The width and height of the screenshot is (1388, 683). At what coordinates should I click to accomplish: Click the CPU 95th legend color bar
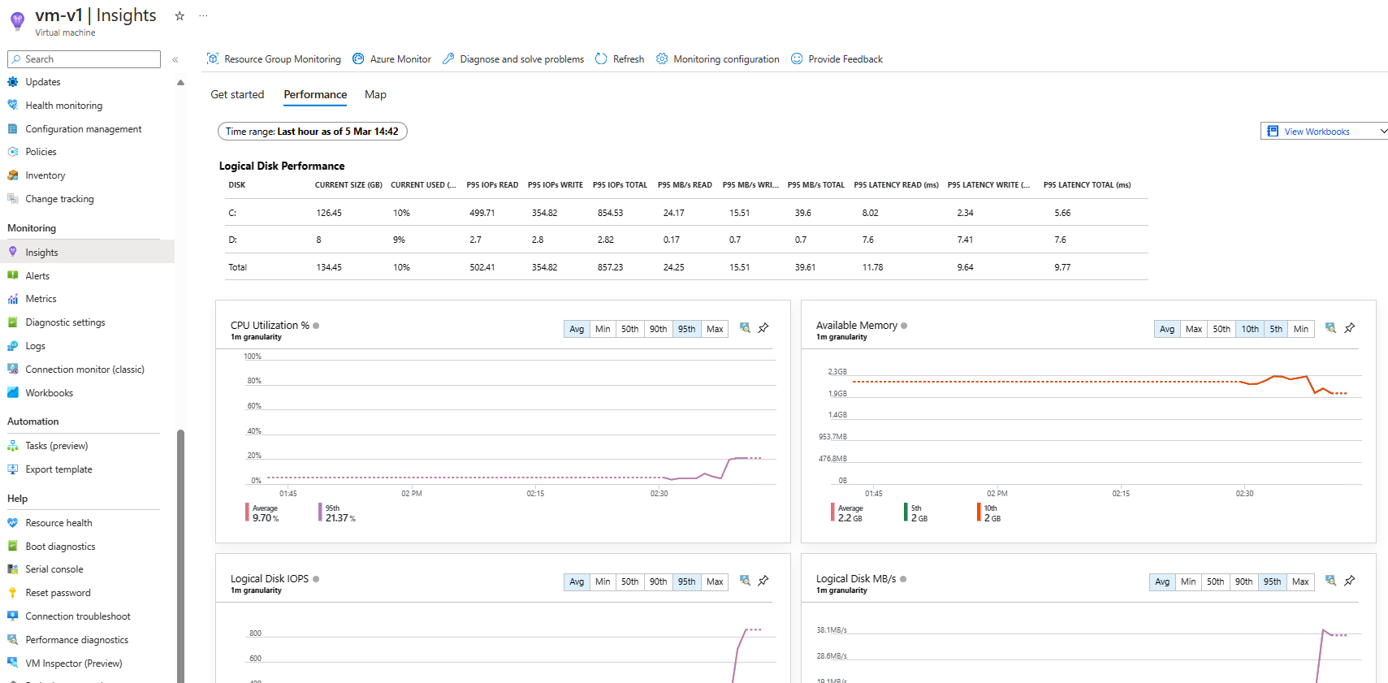pyautogui.click(x=320, y=512)
